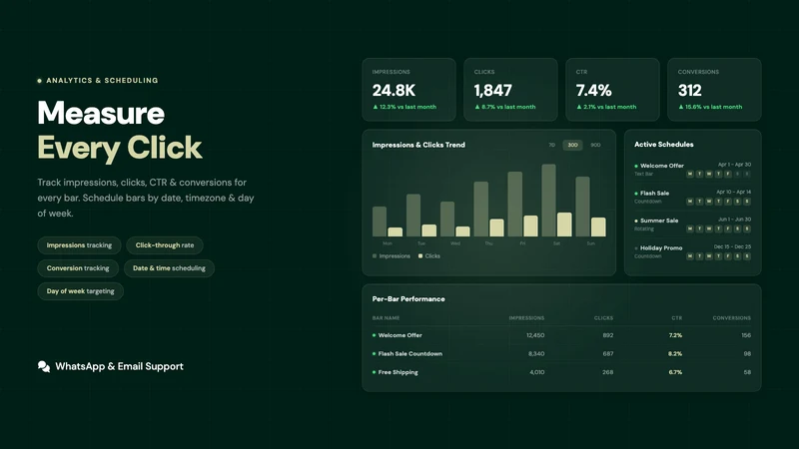
Task: Select the 30D range tab
Action: point(572,145)
